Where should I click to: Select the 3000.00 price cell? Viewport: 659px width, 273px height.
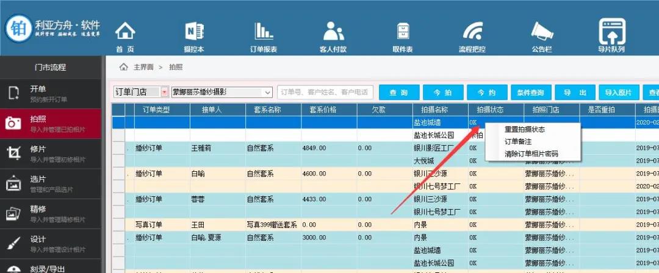(x=329, y=238)
